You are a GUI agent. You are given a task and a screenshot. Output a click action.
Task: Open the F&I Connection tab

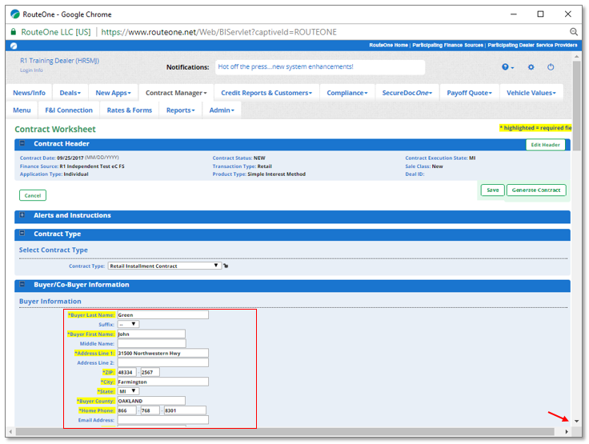pyautogui.click(x=69, y=110)
